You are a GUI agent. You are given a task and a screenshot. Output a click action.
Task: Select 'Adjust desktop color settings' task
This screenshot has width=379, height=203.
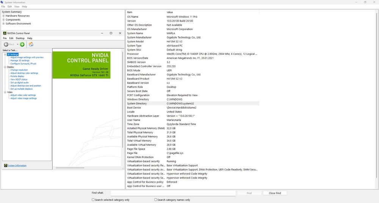[x=24, y=73]
